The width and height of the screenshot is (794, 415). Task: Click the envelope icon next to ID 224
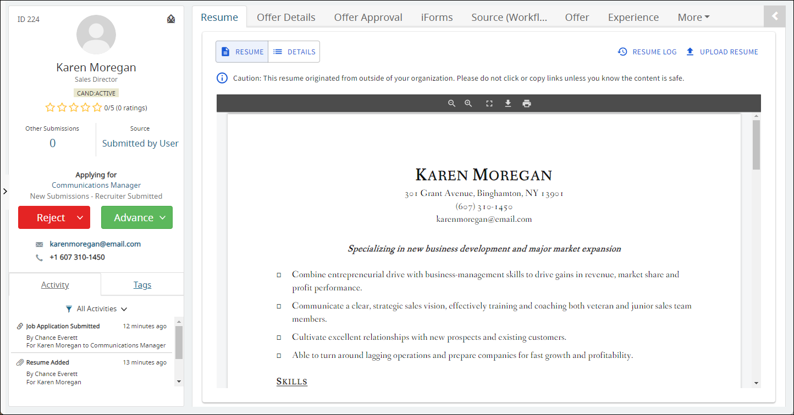pos(171,19)
